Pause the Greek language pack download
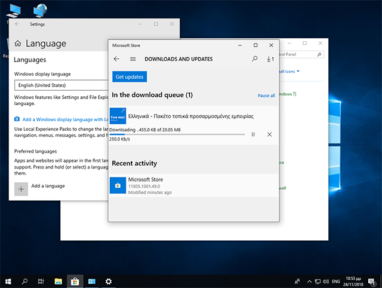 (253, 134)
